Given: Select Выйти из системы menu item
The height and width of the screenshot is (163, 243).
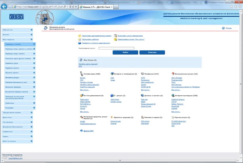Looking at the screenshot, I should click(x=17, y=141).
